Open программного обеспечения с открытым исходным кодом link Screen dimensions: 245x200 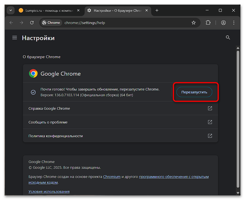pos(174,177)
